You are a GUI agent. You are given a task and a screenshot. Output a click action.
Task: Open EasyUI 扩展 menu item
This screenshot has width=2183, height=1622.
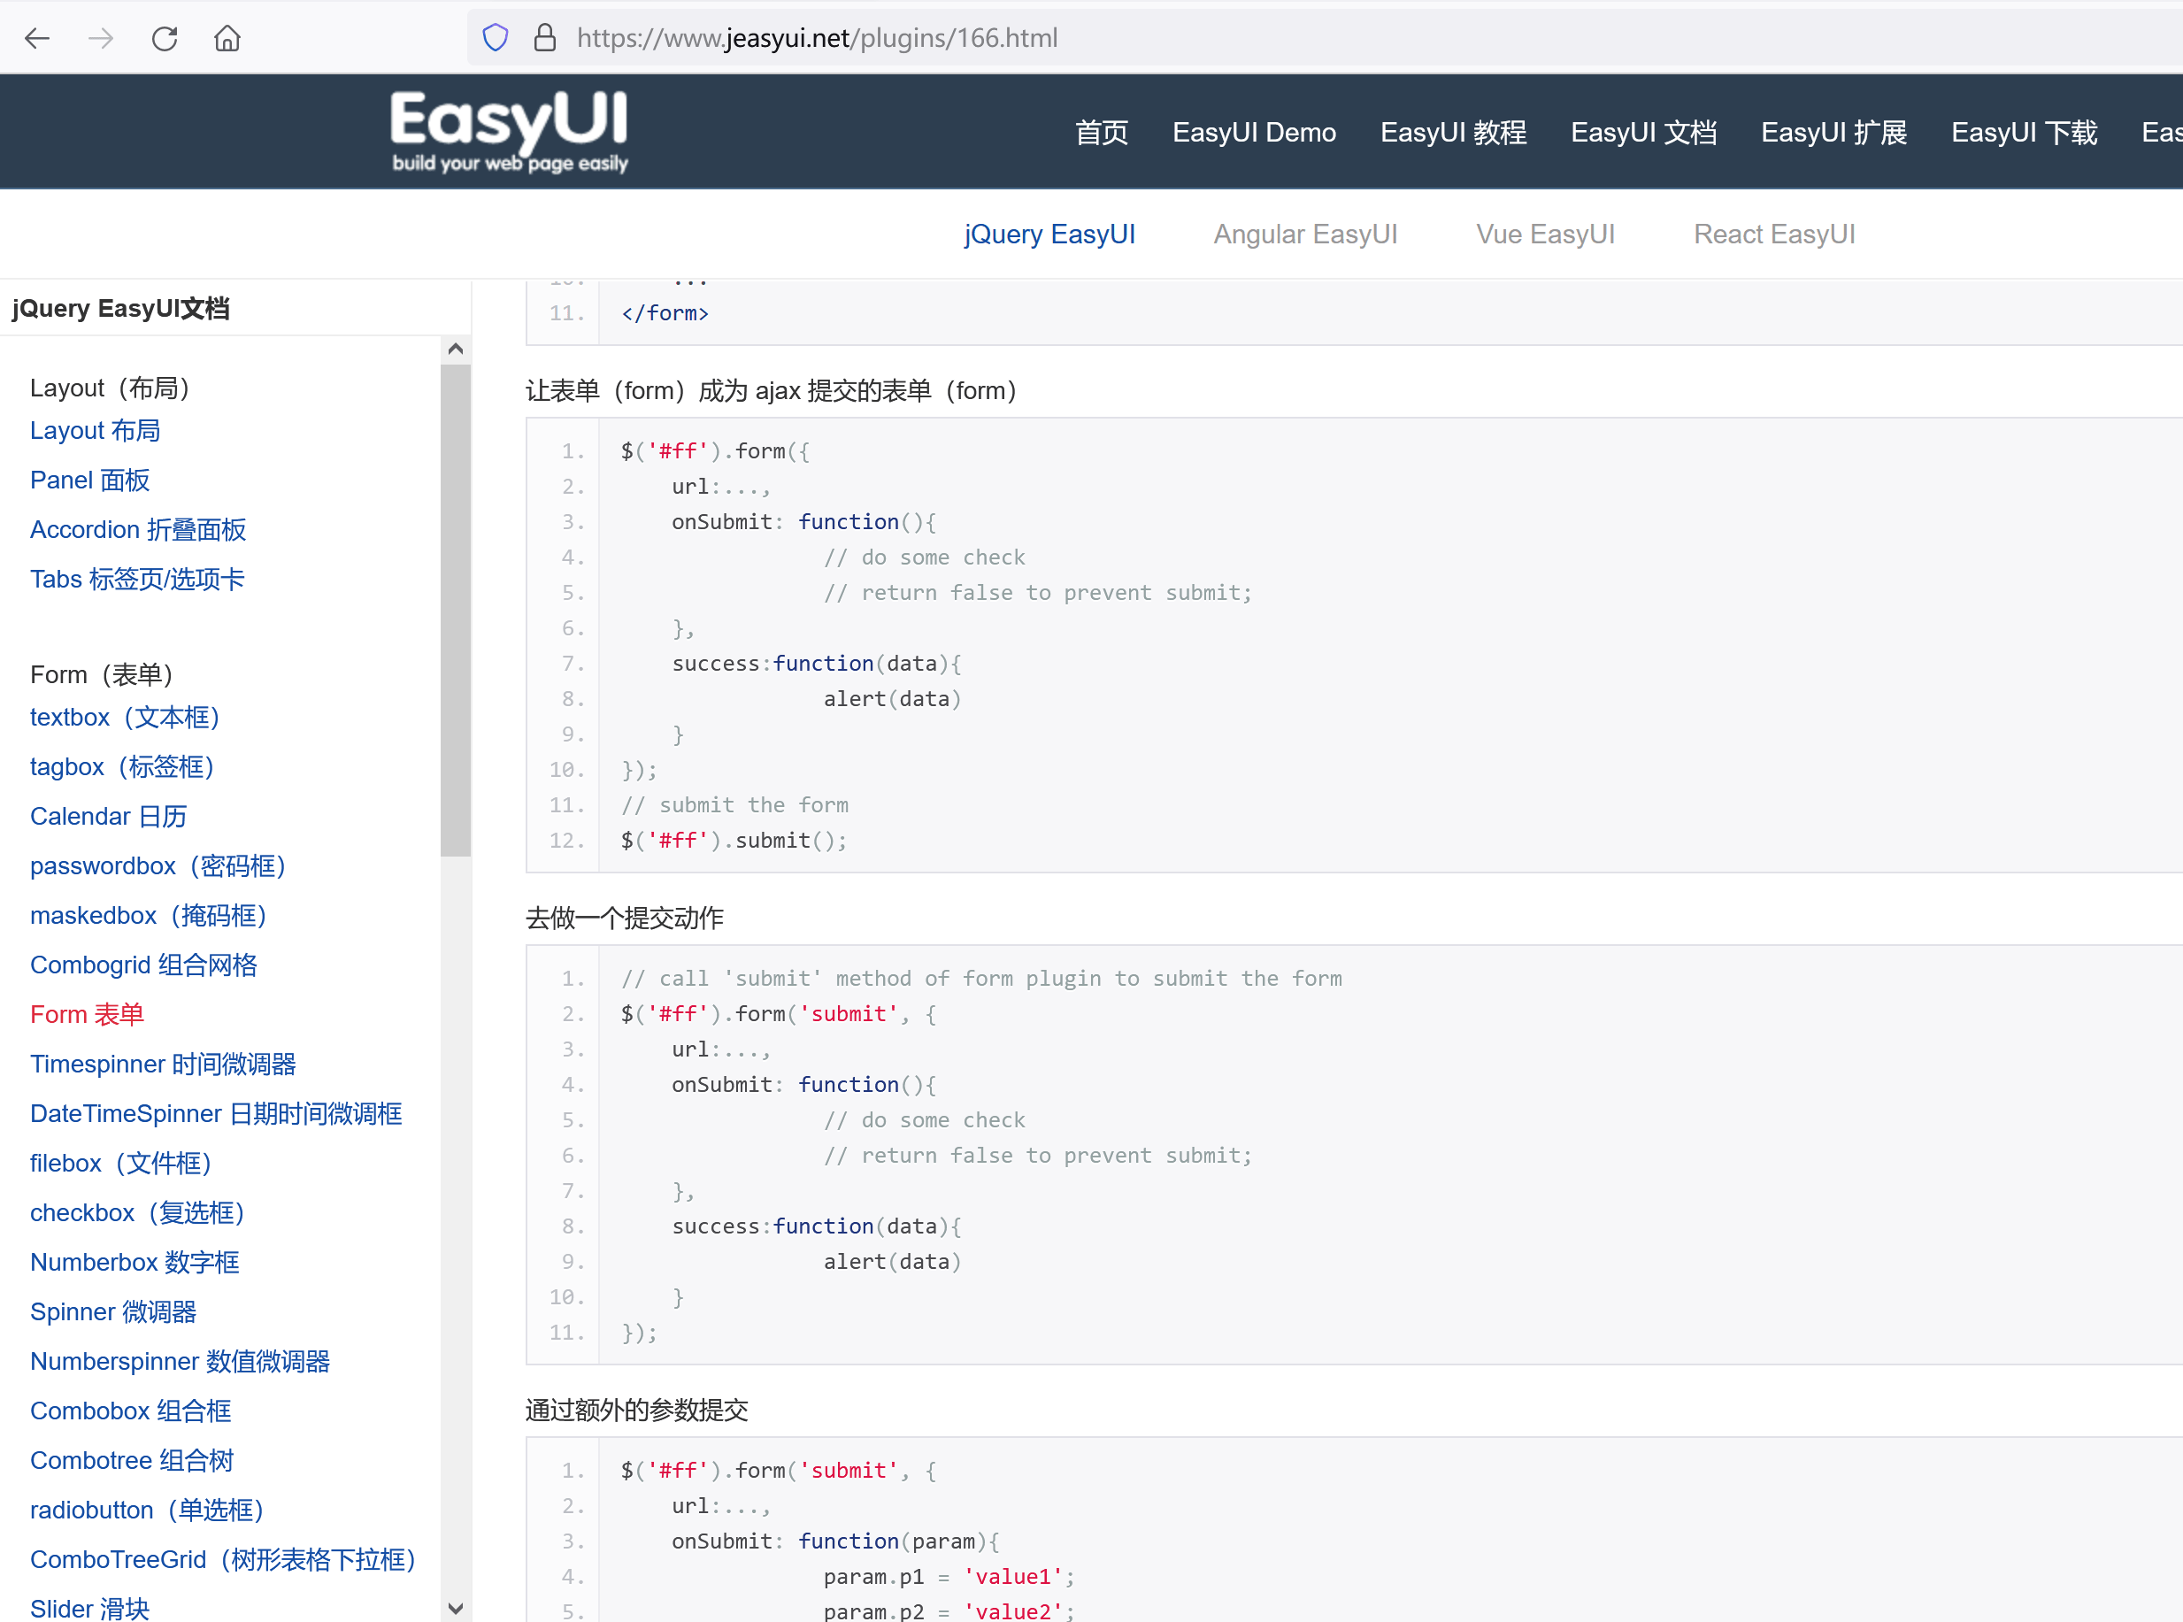point(1833,133)
